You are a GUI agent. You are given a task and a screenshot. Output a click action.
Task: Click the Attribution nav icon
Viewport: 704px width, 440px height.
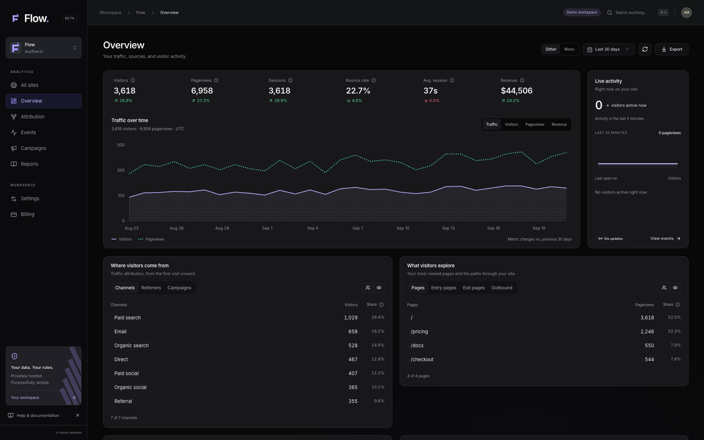[x=14, y=117]
